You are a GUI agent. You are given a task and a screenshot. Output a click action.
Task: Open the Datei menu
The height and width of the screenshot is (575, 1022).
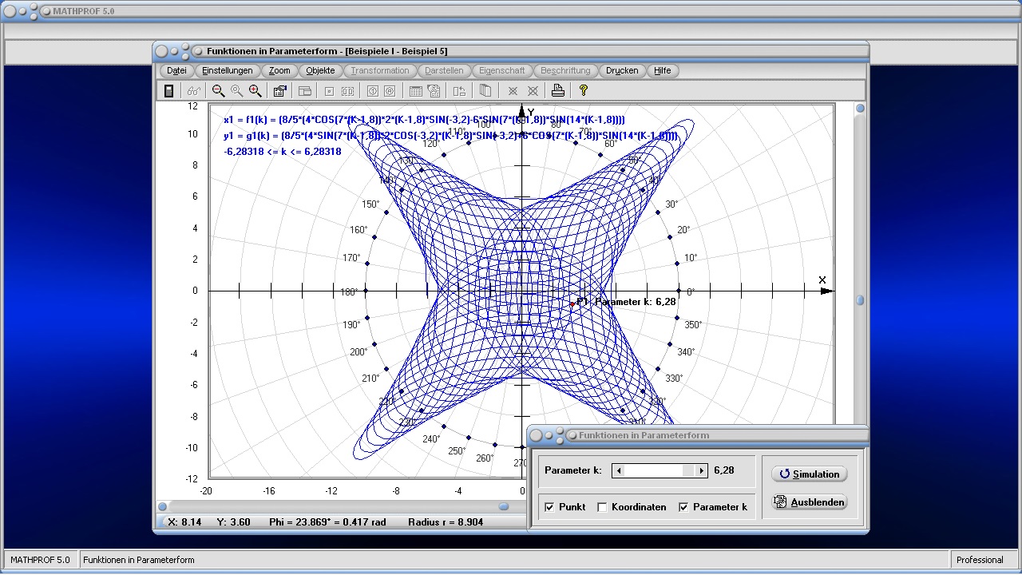pos(176,70)
